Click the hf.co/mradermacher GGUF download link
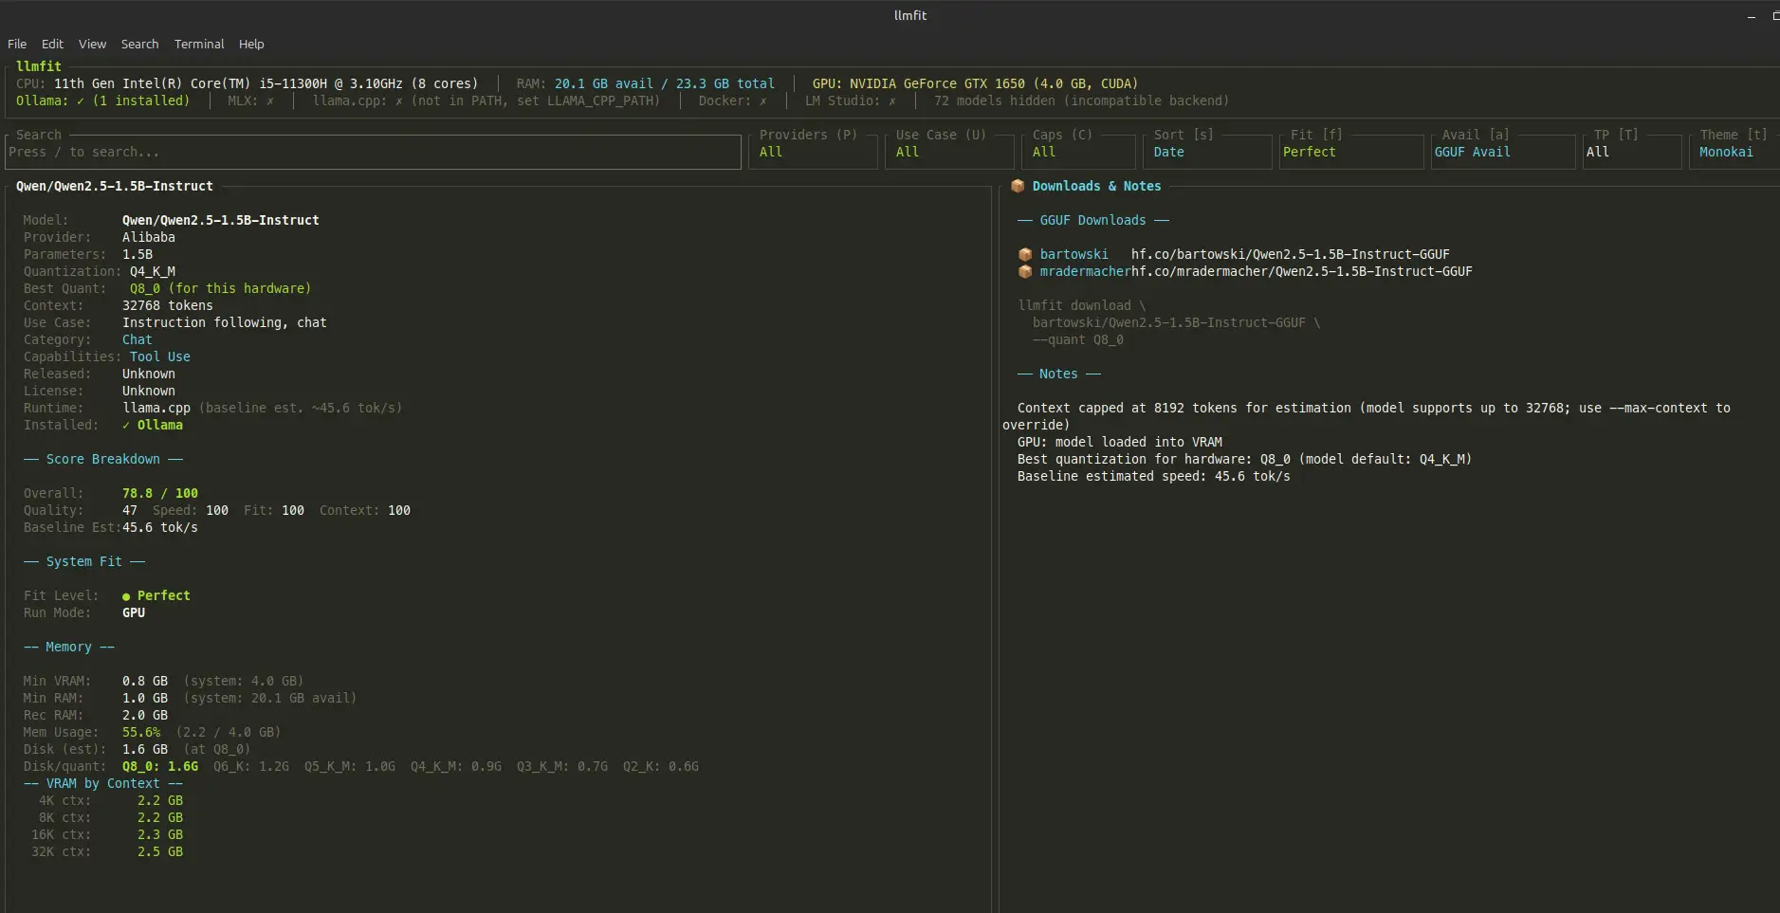 1301,271
